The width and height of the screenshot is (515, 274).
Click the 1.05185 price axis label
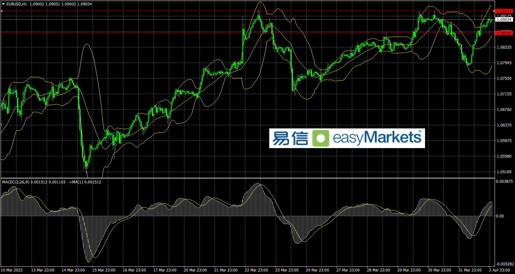[x=504, y=172]
